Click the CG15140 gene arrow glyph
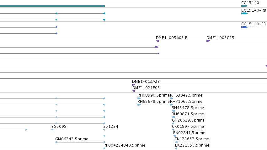Image resolution: width=267 pixels, height=150 pixels. [x=244, y=6]
